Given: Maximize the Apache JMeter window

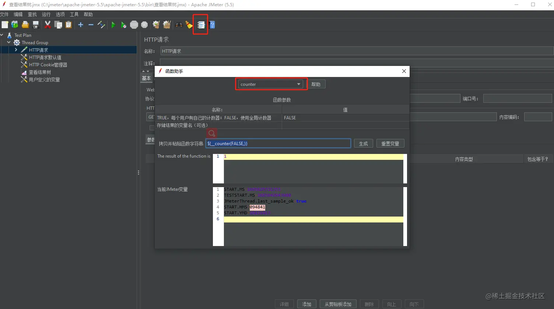Looking at the screenshot, I should click(533, 5).
